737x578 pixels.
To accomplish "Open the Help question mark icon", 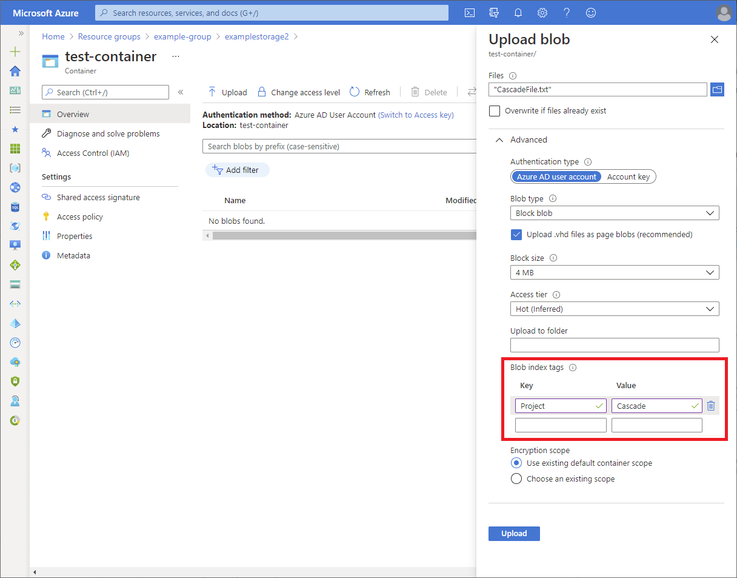I will tap(567, 13).
